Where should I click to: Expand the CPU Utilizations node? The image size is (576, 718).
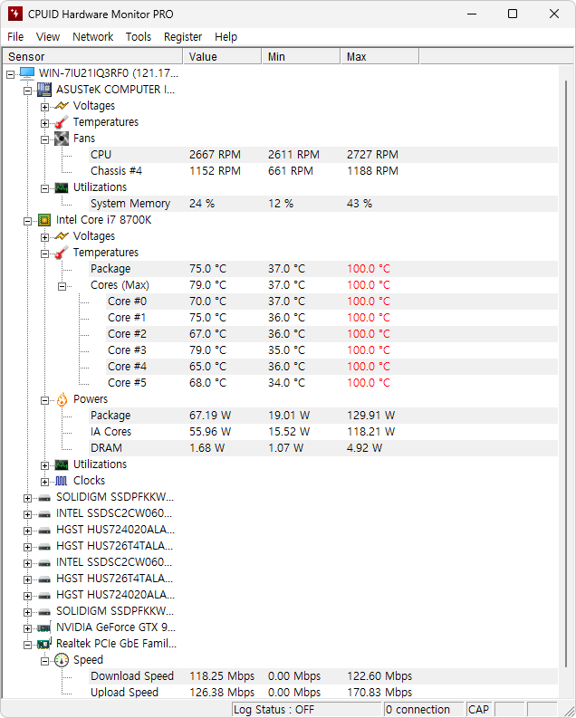point(44,465)
